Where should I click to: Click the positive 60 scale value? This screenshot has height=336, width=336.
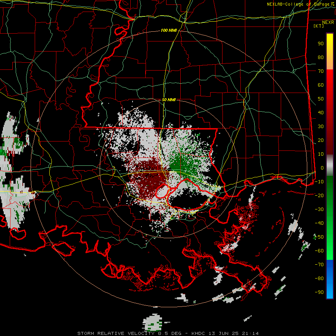click(321, 85)
